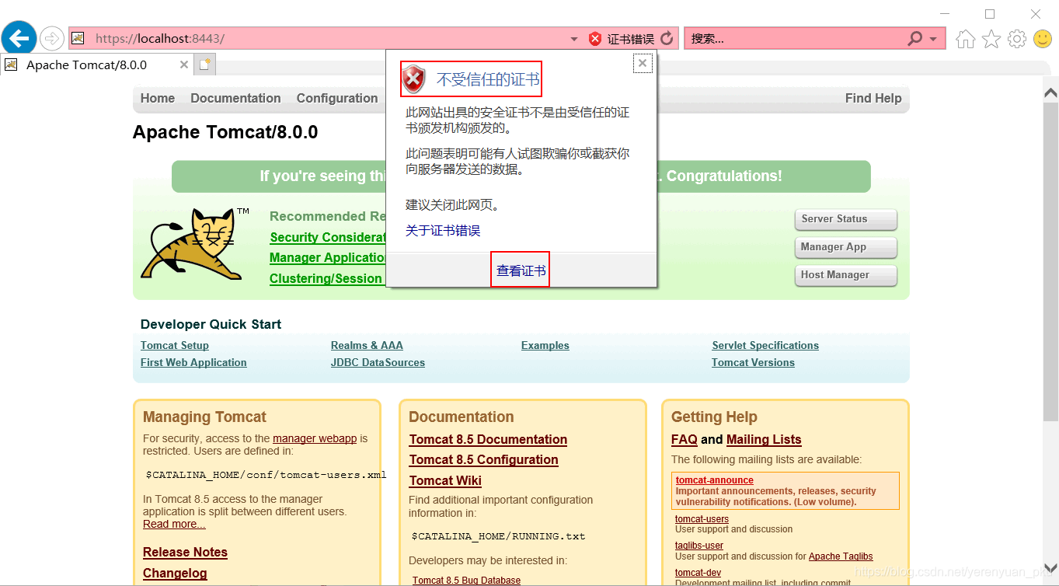Open the tomcat-dev mailing list link
1059x586 pixels.
[x=698, y=573]
